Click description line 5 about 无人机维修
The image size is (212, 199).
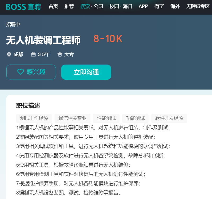pos(73,165)
